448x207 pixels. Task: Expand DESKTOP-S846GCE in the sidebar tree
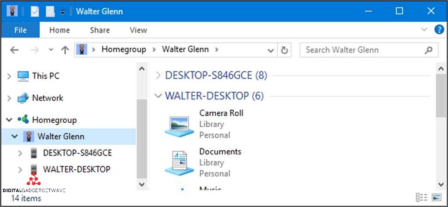click(x=20, y=153)
